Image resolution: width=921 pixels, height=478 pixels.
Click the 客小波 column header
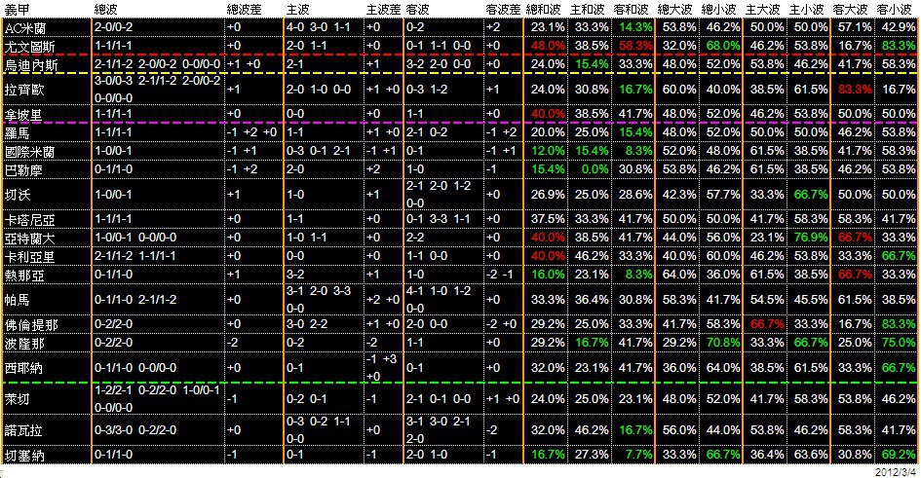click(895, 10)
